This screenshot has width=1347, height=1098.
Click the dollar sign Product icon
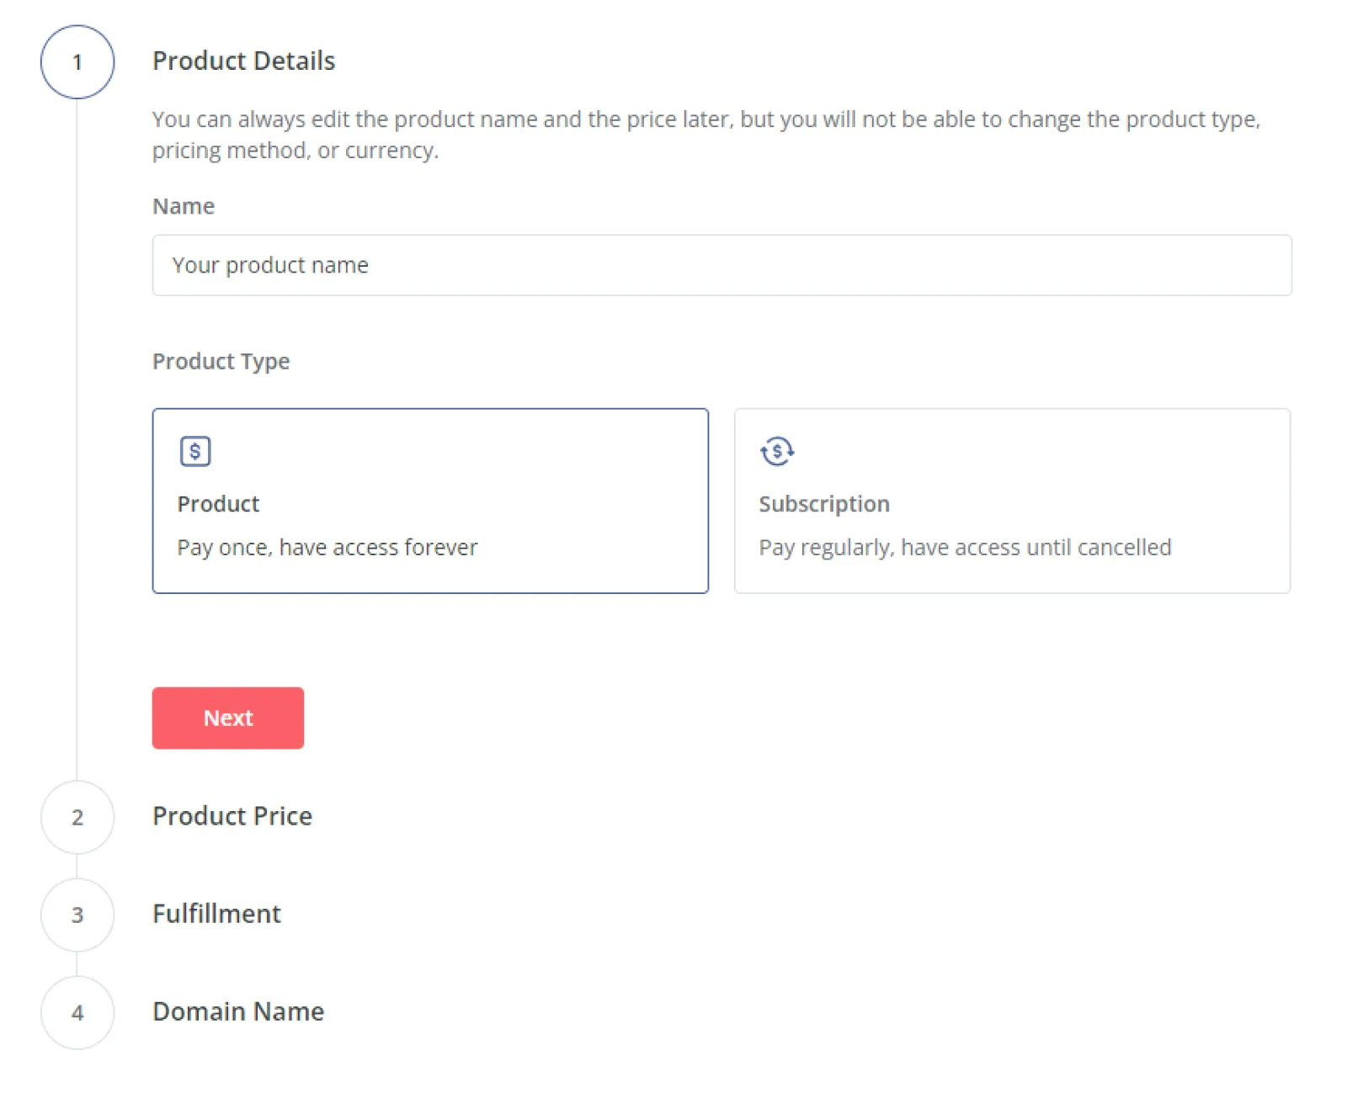pos(194,452)
